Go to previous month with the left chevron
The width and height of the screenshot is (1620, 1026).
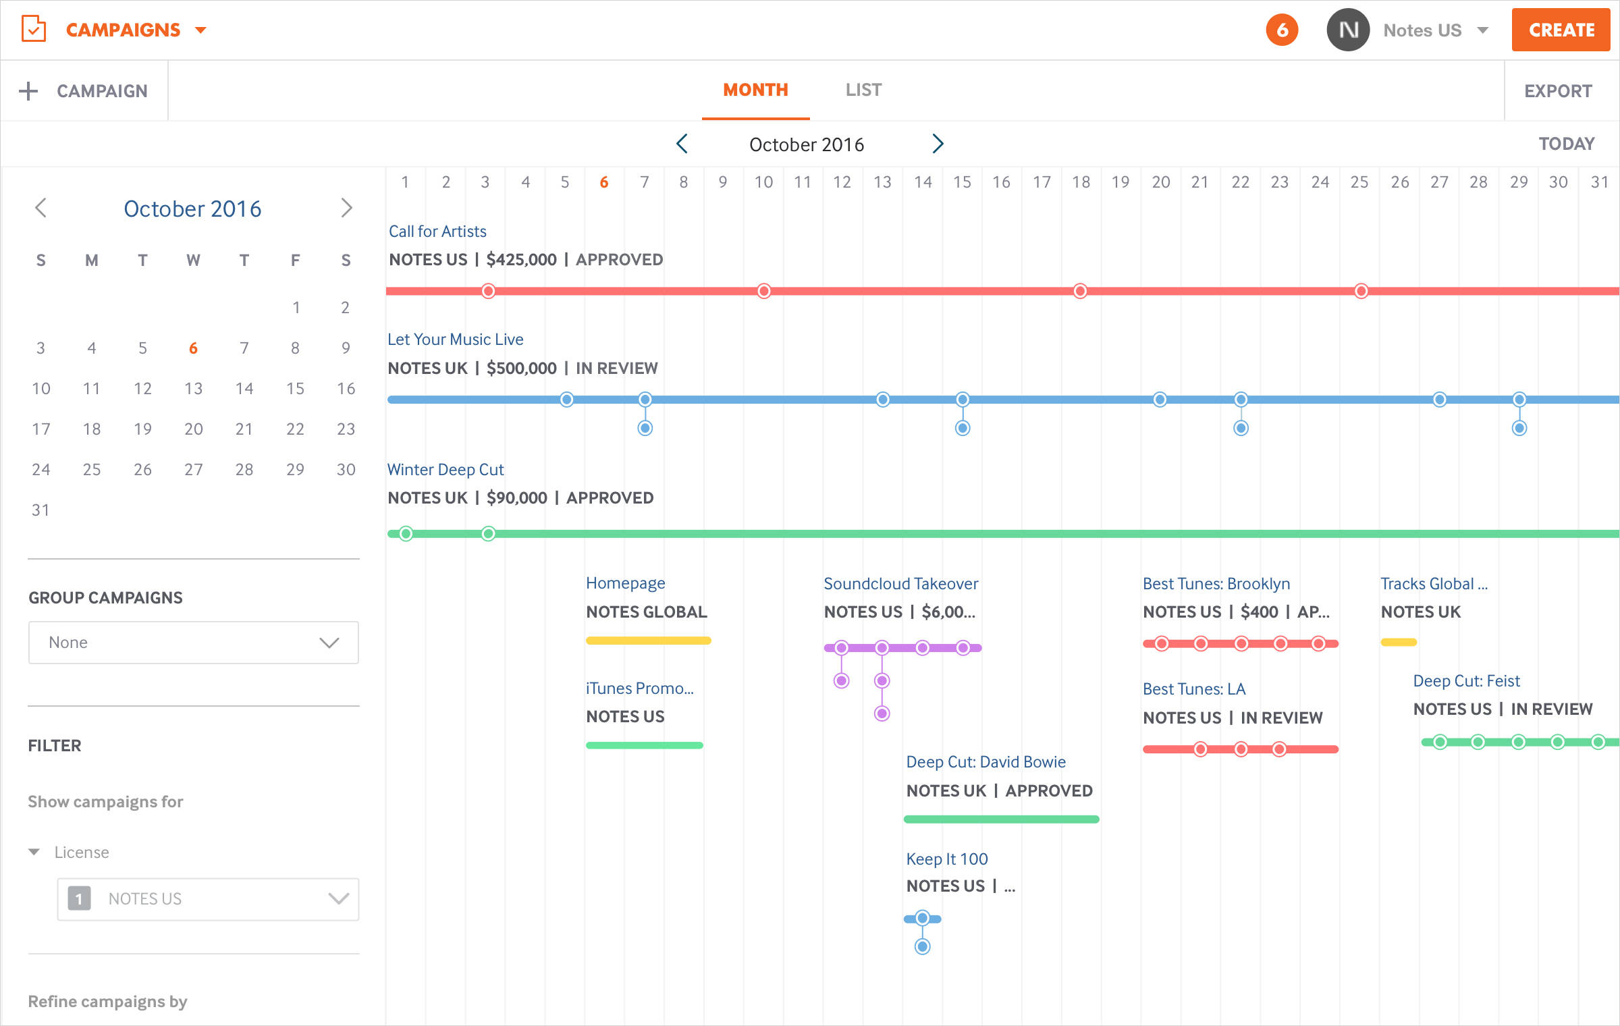tap(681, 143)
